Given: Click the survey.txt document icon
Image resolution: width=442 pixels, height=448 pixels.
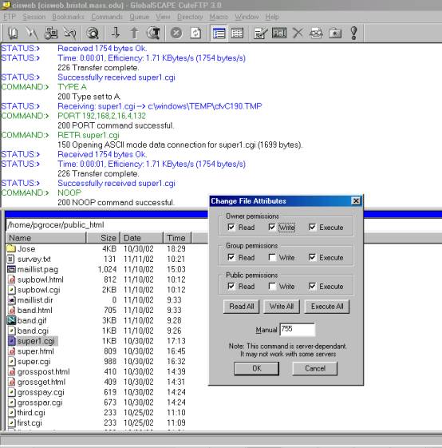Looking at the screenshot, I should click(x=11, y=259).
